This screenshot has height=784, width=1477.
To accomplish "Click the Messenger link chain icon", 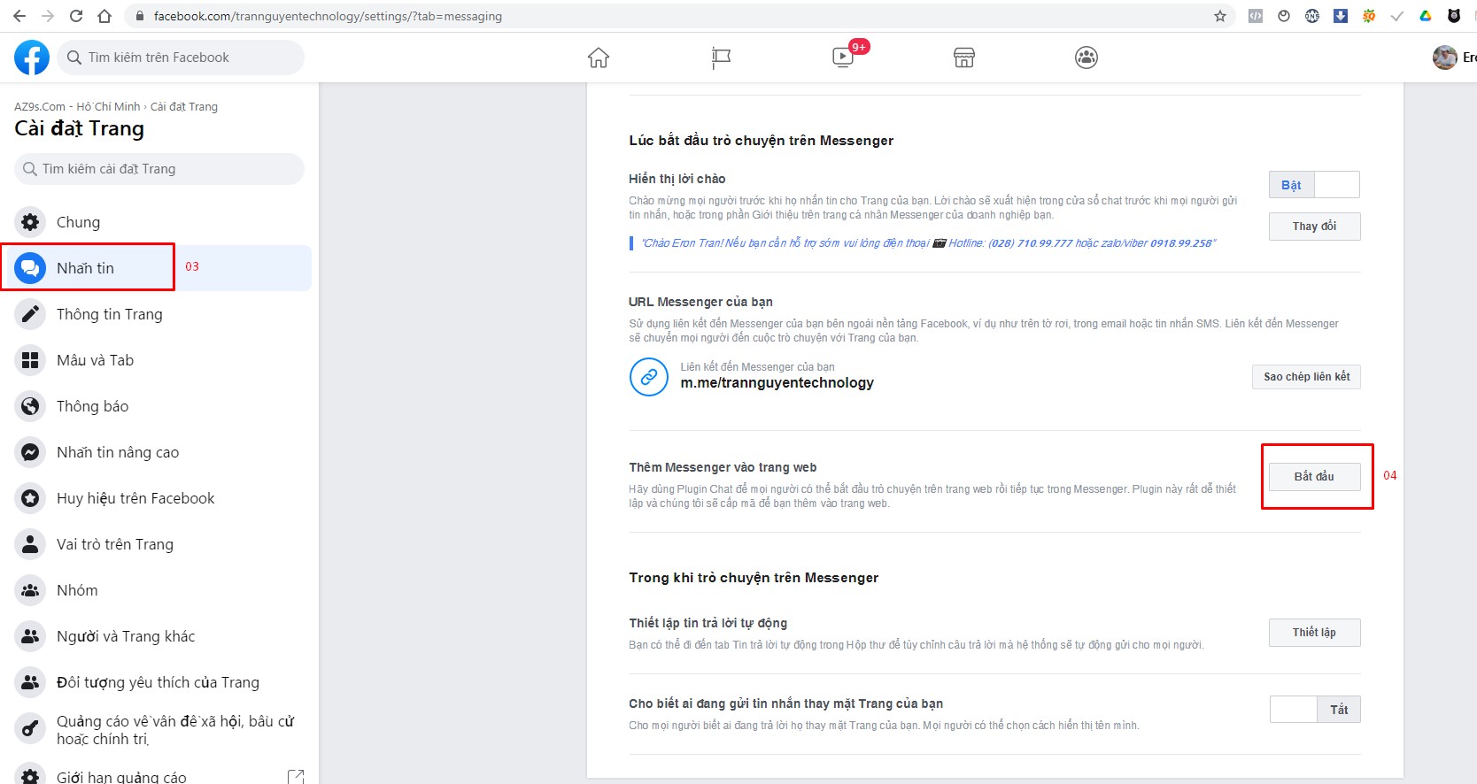I will click(x=649, y=377).
